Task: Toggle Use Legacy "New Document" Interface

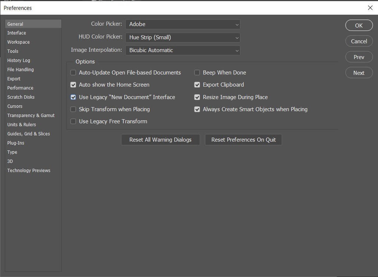Action: [73, 97]
